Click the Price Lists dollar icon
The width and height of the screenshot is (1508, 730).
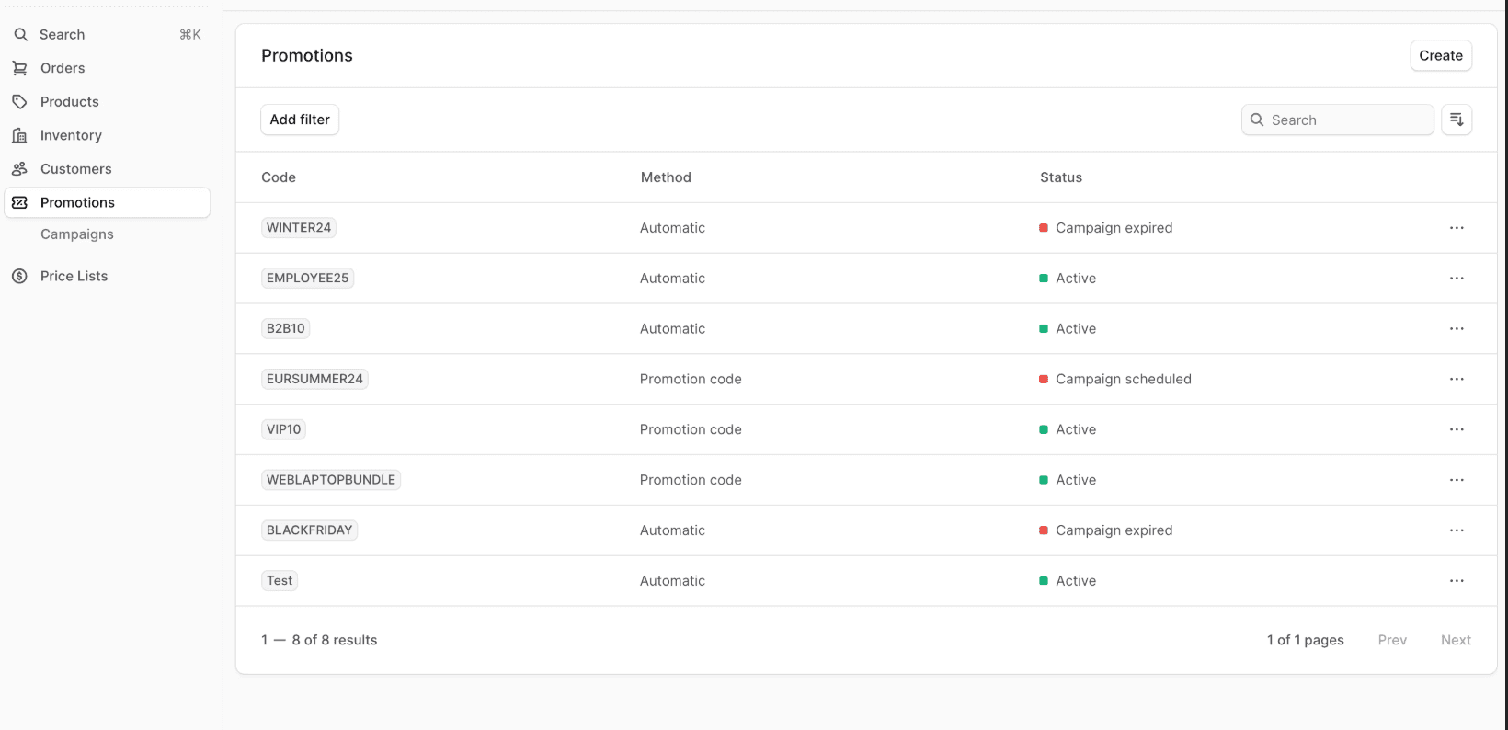pos(19,276)
